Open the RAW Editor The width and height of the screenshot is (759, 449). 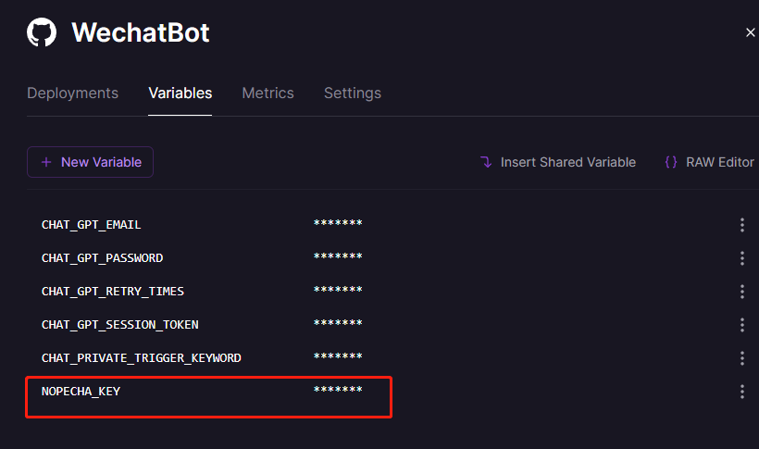(x=710, y=162)
